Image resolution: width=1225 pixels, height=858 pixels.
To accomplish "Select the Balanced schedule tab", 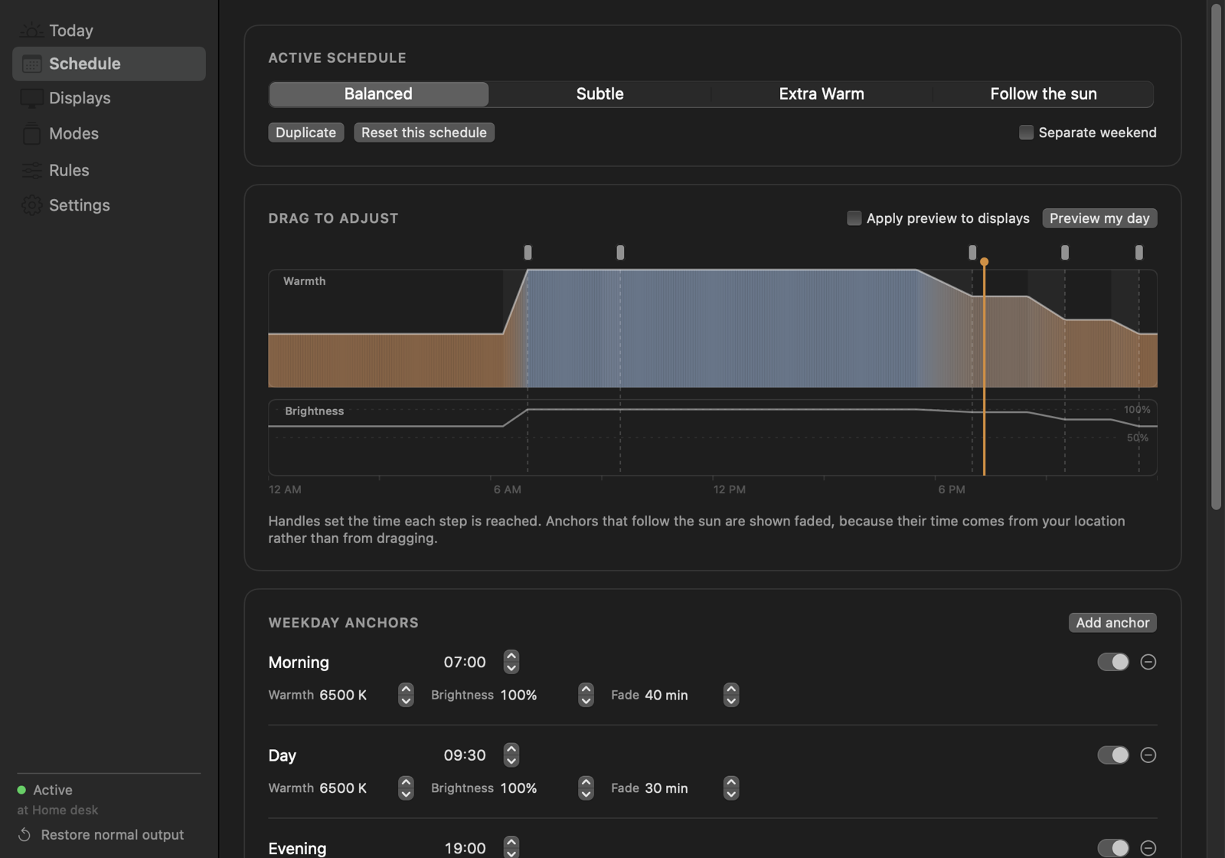I will click(x=378, y=94).
